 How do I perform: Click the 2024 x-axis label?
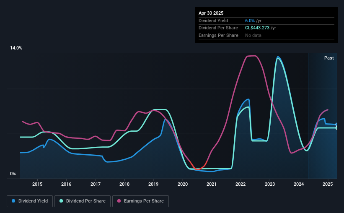tap(299, 184)
